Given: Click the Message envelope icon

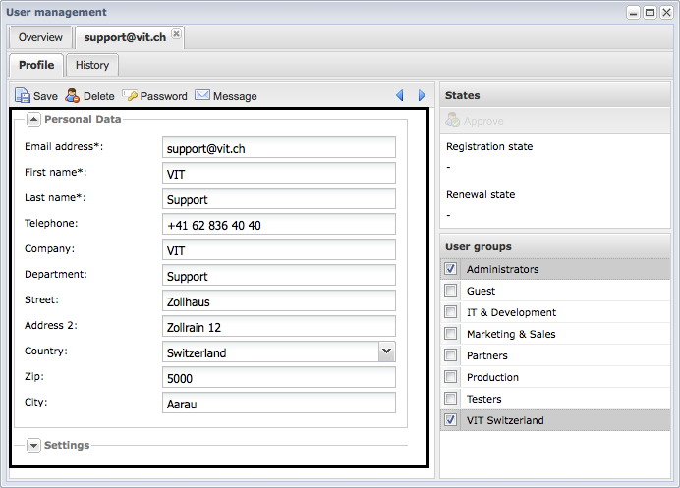Looking at the screenshot, I should click(x=202, y=95).
